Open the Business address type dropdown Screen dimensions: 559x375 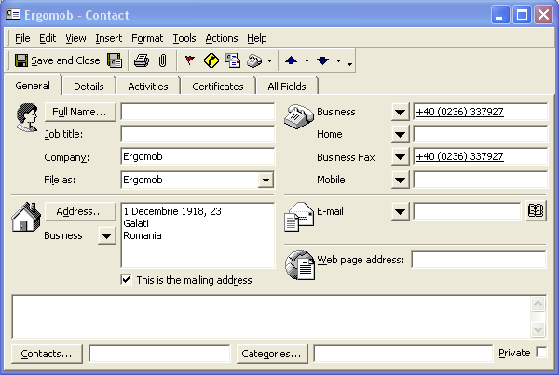[x=106, y=235]
